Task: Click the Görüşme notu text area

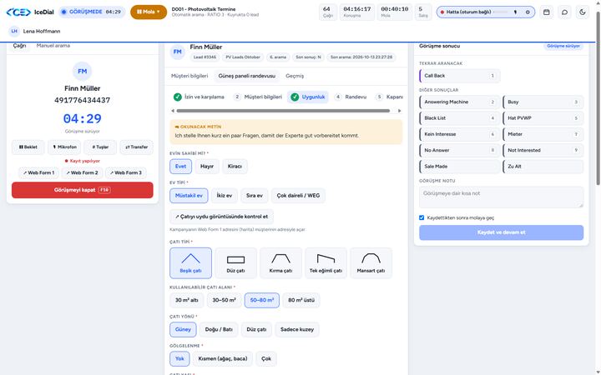Action: coord(502,197)
